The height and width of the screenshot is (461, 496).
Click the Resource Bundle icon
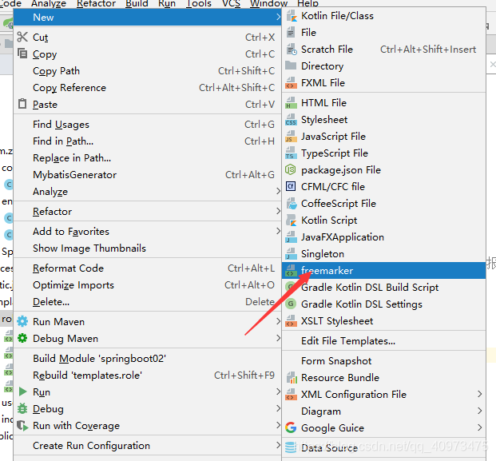click(291, 378)
